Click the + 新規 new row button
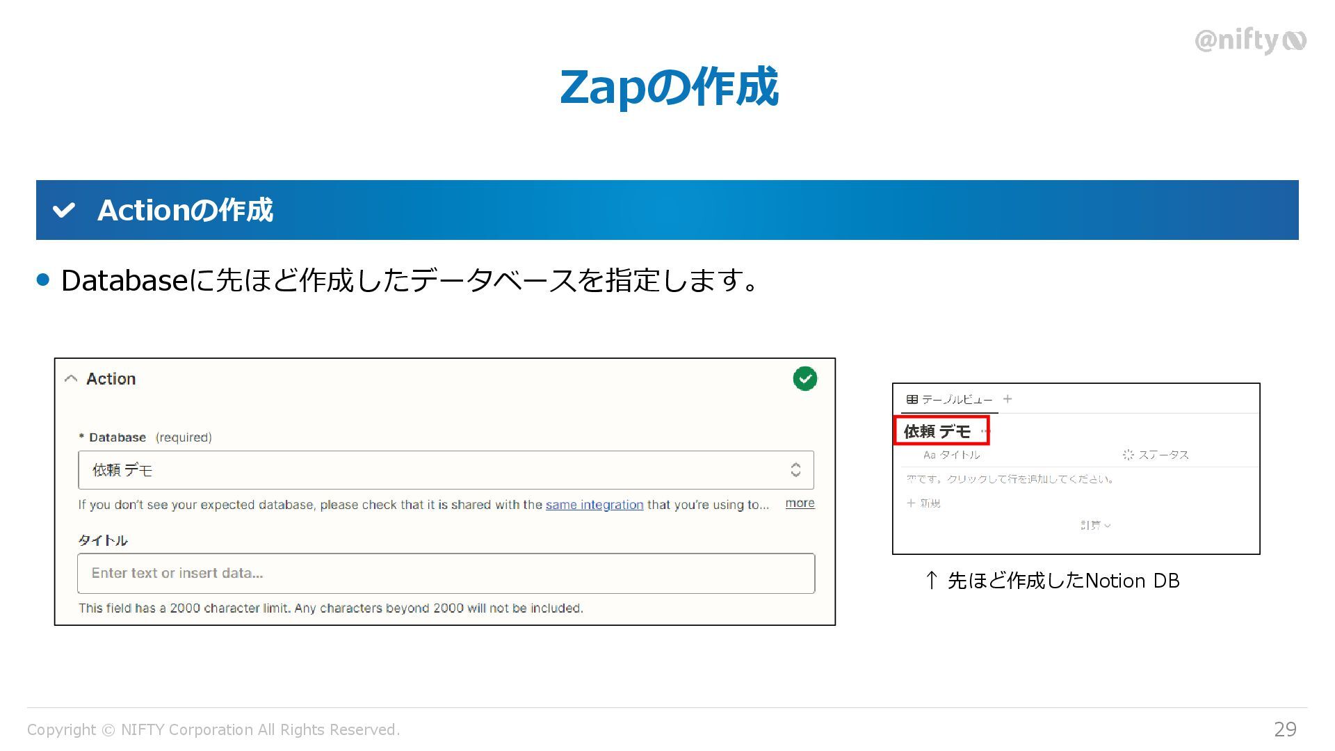 click(x=923, y=503)
